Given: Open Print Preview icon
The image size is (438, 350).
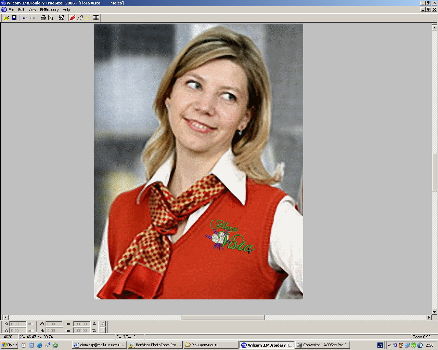Looking at the screenshot, I should [51, 18].
